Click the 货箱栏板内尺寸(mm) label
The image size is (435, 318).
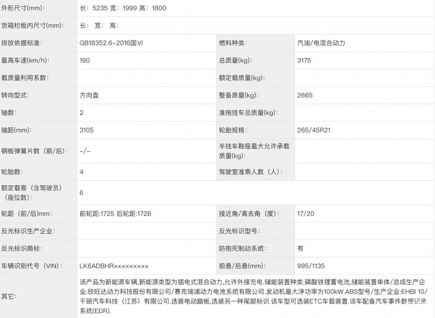[32, 26]
